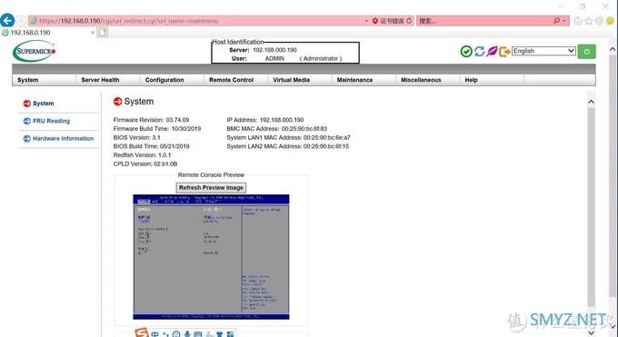Open the English language dropdown
The width and height of the screenshot is (618, 337).
pos(543,51)
